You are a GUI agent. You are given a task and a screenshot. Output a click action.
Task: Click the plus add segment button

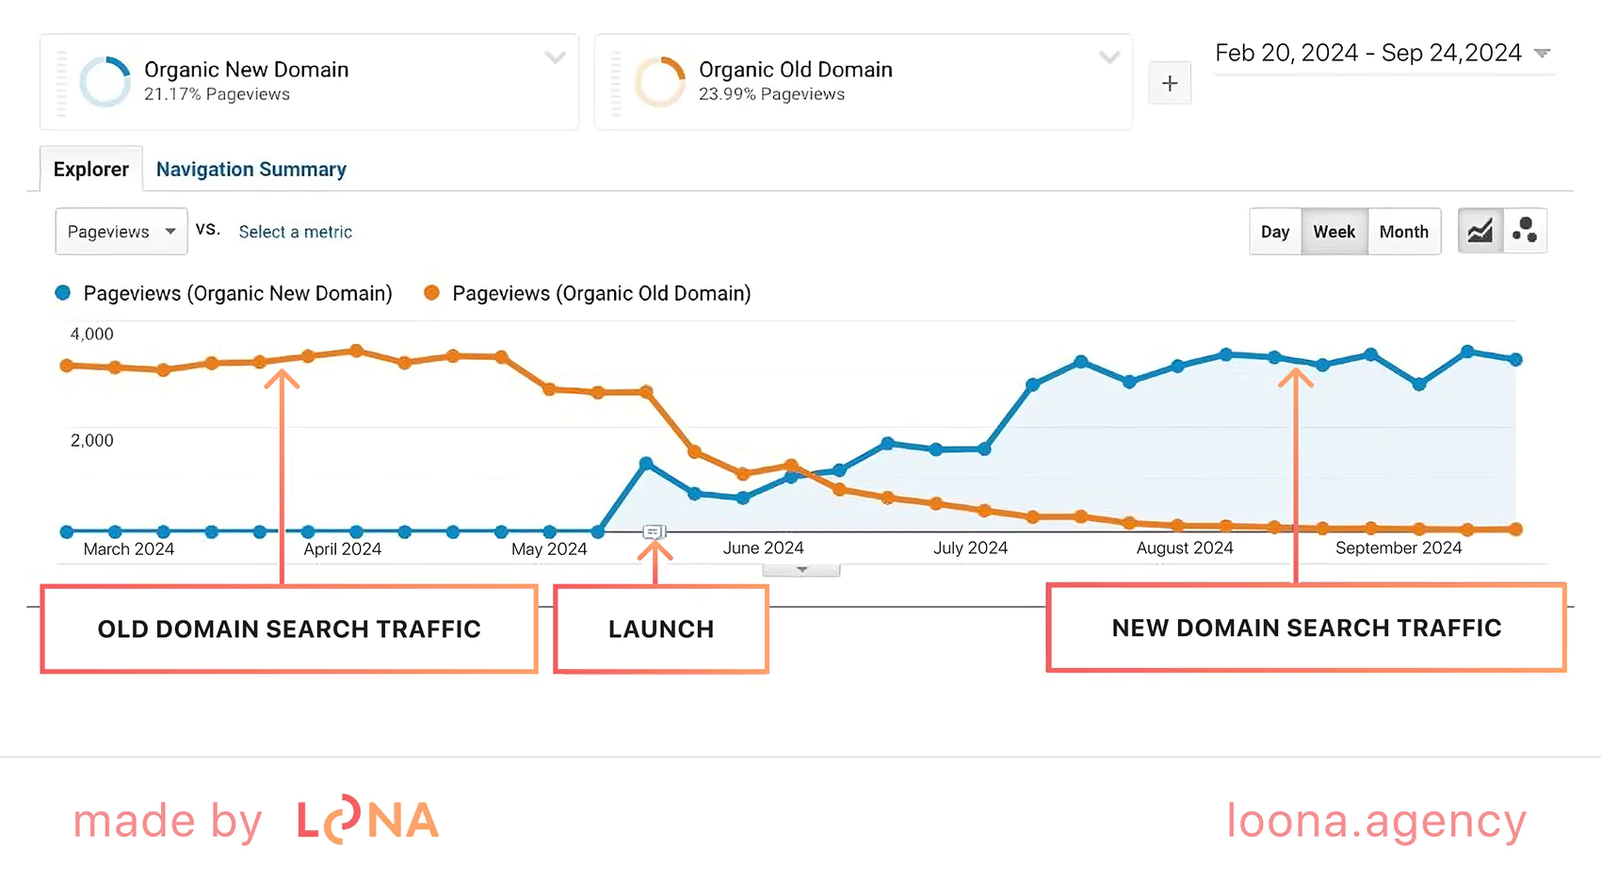tap(1170, 83)
